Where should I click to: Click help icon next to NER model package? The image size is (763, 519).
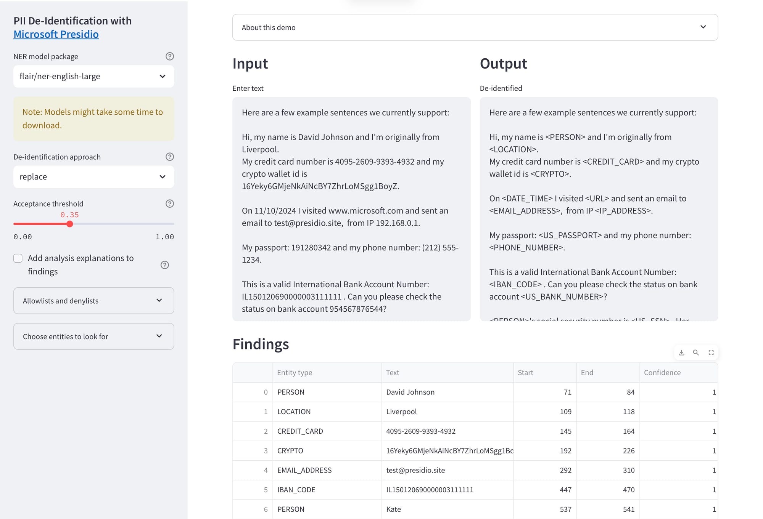pos(170,56)
